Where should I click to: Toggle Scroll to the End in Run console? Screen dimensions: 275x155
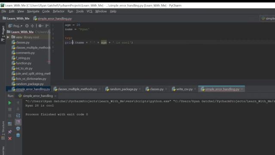[x=18, y=122]
